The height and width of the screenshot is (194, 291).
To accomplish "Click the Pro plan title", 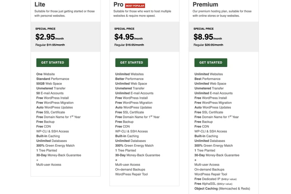I will [x=118, y=5].
